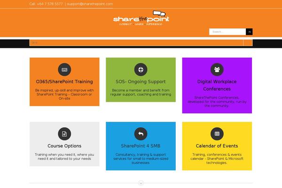Open the Course Options heading link
The width and height of the screenshot is (282, 188).
[64, 146]
